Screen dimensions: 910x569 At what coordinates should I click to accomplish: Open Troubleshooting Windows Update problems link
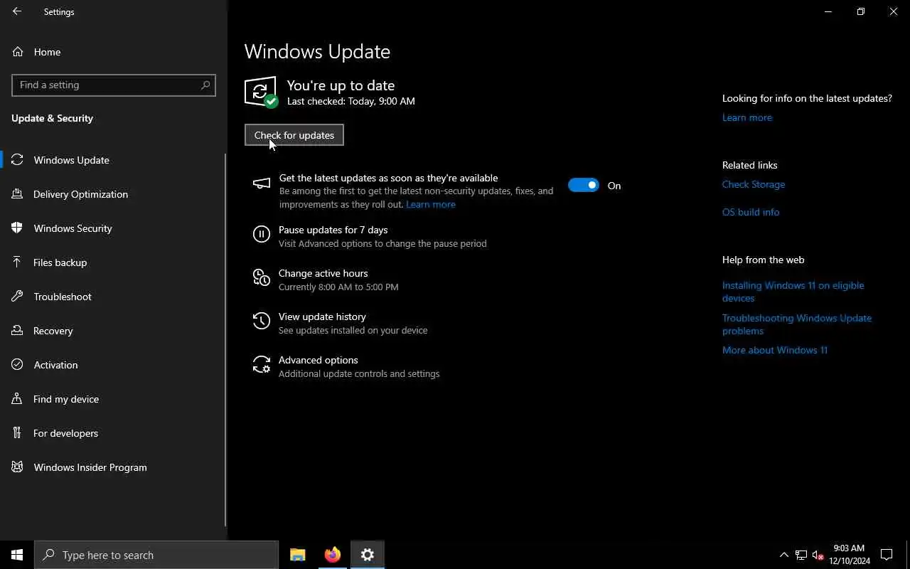(797, 324)
